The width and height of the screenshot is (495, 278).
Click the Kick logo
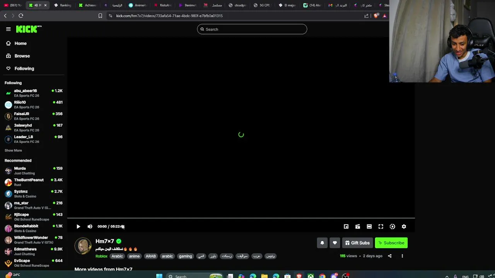[x=29, y=29]
